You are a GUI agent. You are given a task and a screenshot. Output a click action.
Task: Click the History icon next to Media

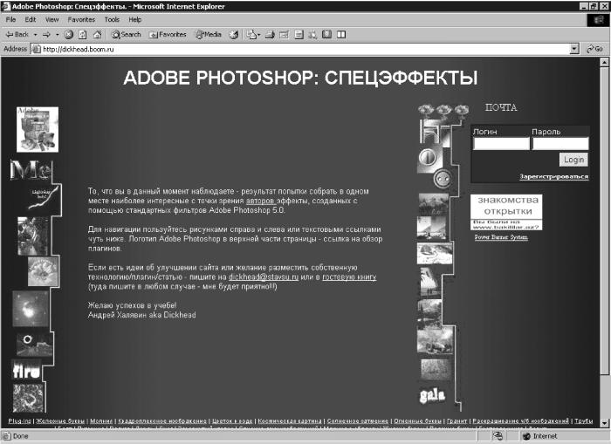click(234, 35)
